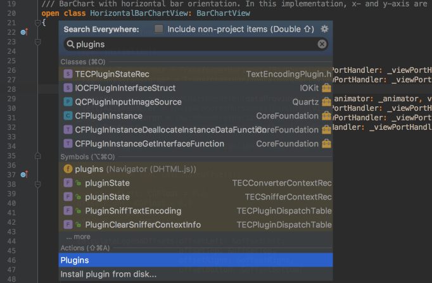Click struct icon of IOCFPlugInInterfaceStruct
The height and width of the screenshot is (283, 432).
click(68, 88)
